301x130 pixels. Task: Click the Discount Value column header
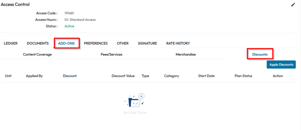tap(123, 76)
